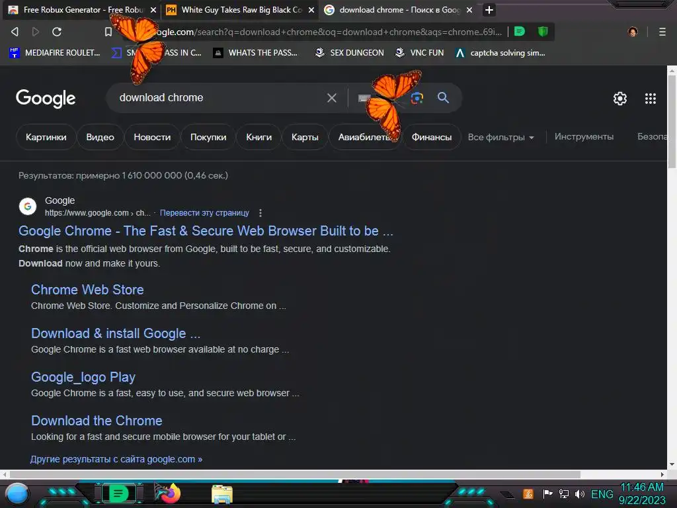Filter results by Книги
This screenshot has height=508, width=677.
coord(259,137)
